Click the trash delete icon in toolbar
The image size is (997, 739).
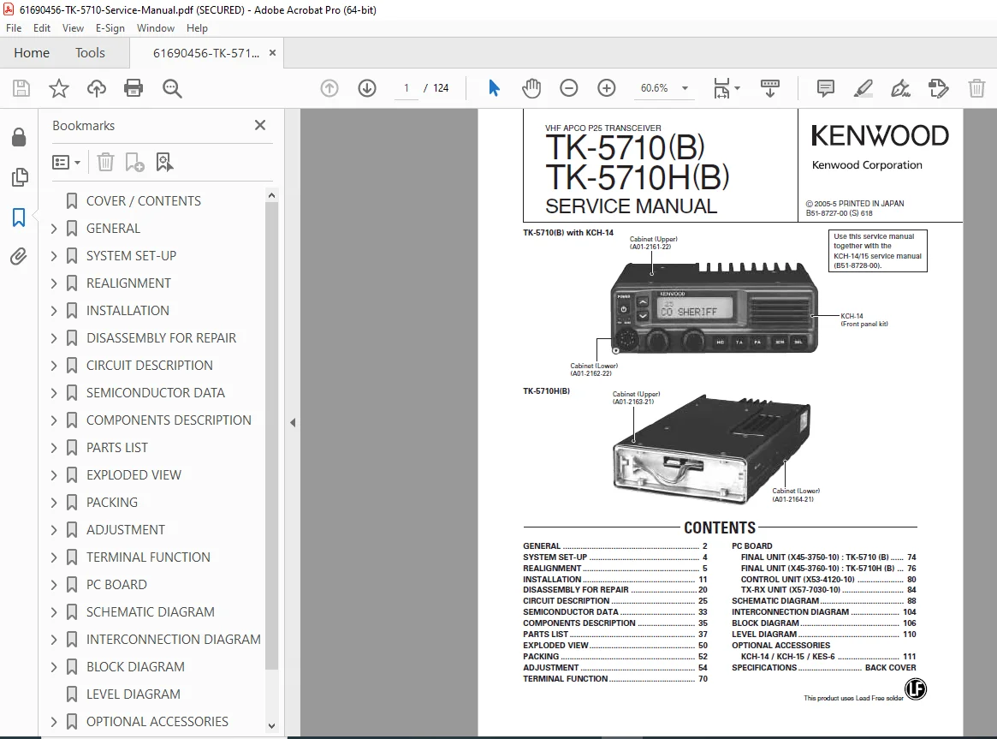pyautogui.click(x=976, y=88)
